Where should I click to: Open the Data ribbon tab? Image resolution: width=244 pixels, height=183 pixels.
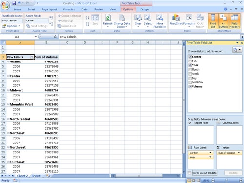pyautogui.click(x=84, y=9)
